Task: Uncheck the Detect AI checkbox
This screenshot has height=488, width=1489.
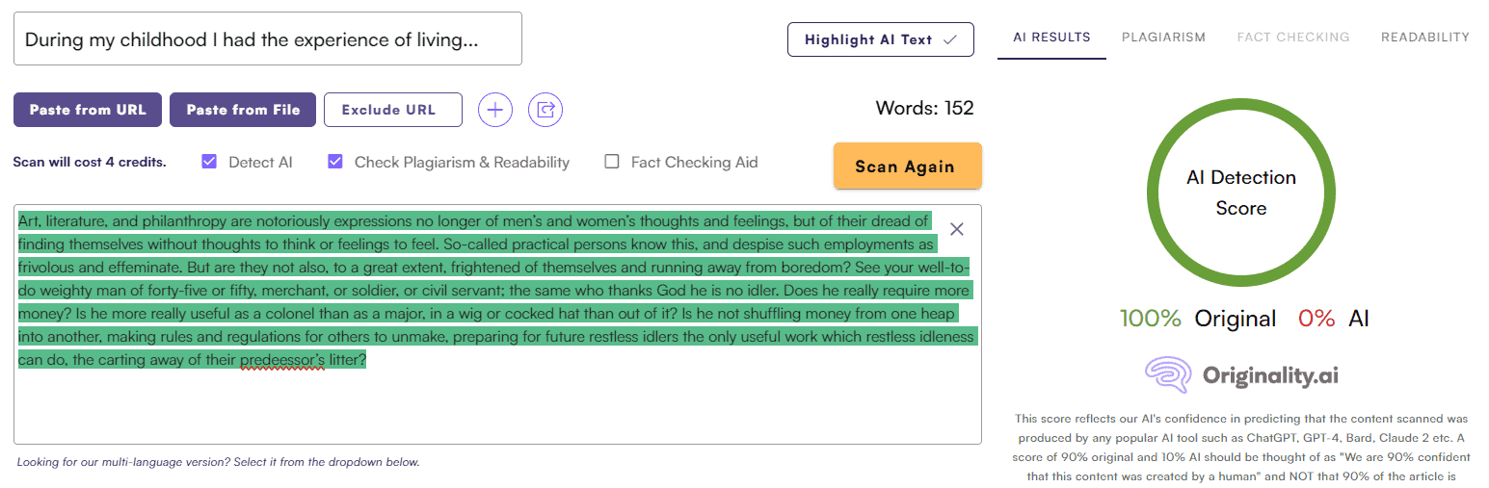Action: pyautogui.click(x=209, y=162)
